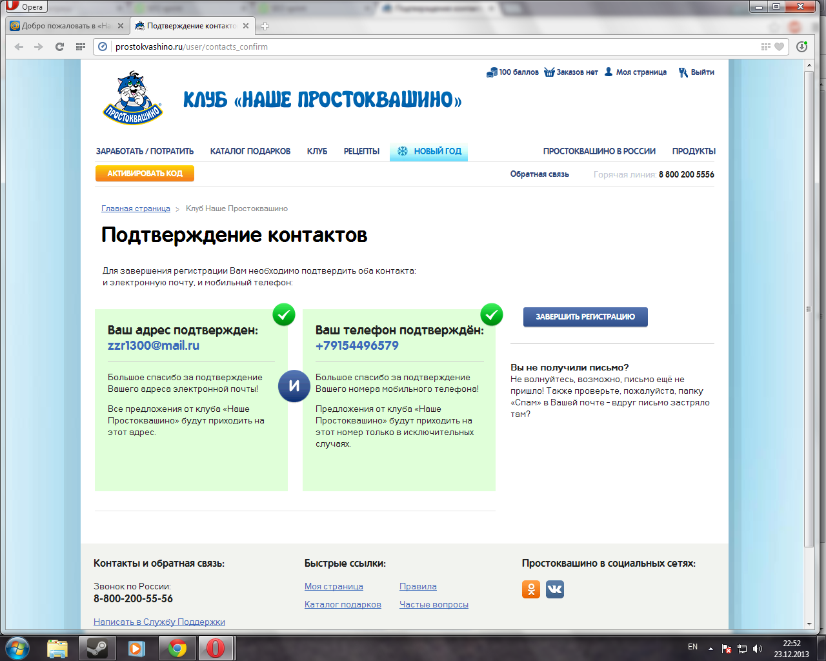Click the scrollbar down arrow
This screenshot has width=826, height=661.
click(x=810, y=624)
